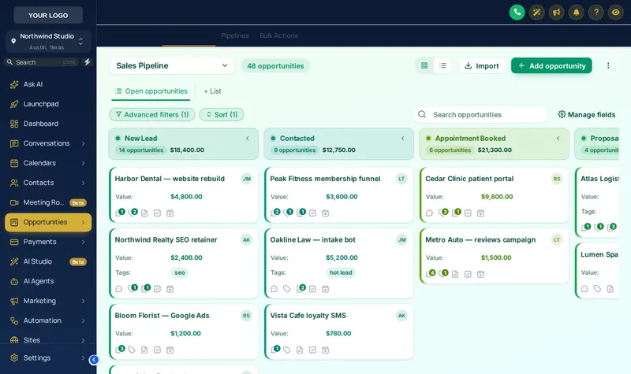Add a new List tab
This screenshot has width=631, height=374.
[x=212, y=91]
